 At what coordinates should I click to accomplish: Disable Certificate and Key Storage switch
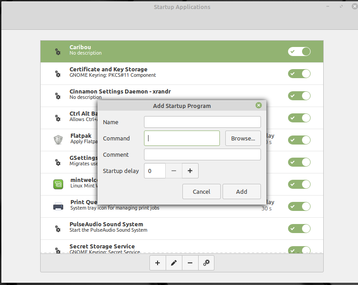(299, 74)
